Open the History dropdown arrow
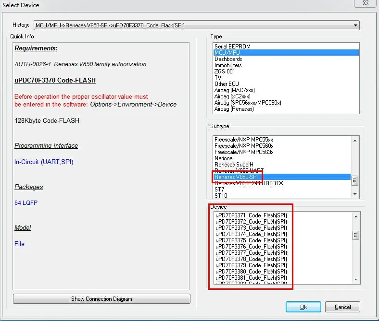Image resolution: width=379 pixels, height=321 pixels. [x=355, y=25]
